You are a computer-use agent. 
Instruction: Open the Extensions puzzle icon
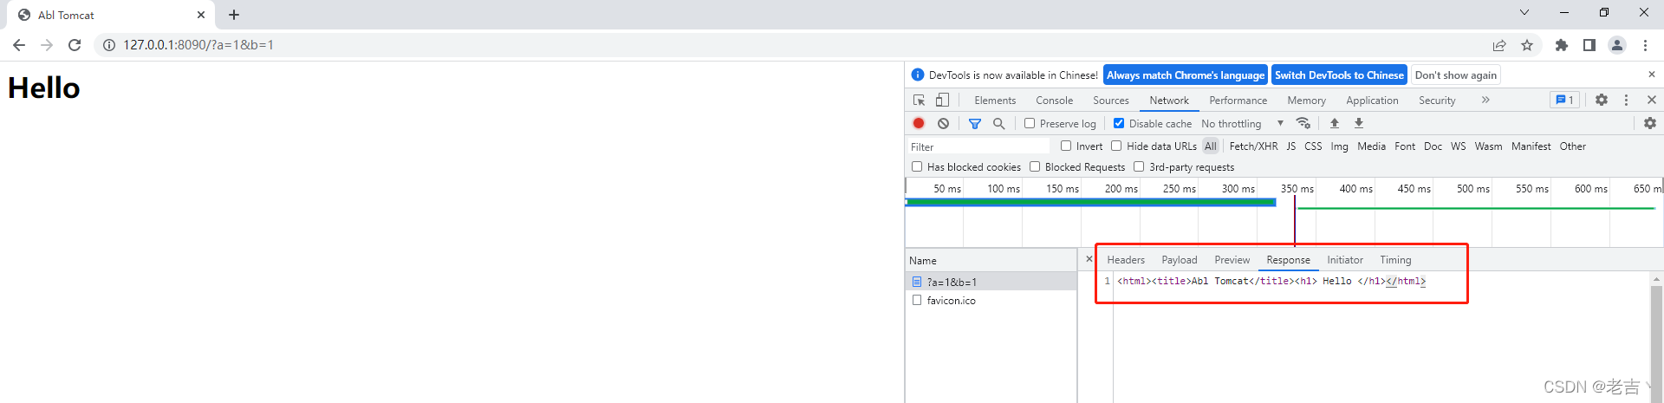(1562, 45)
